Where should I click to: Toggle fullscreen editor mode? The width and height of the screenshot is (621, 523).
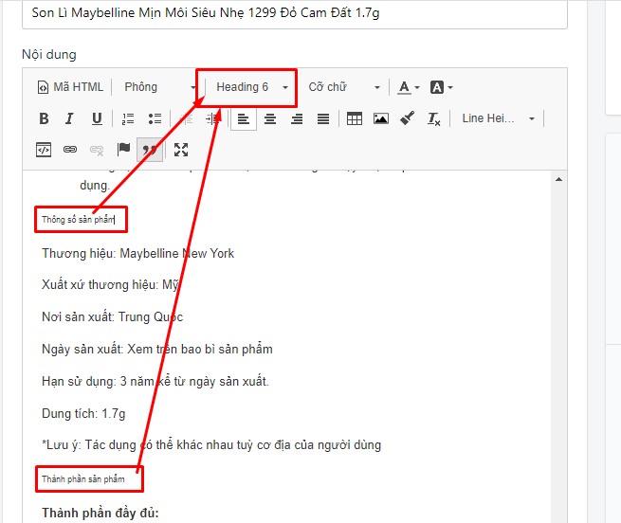click(181, 150)
